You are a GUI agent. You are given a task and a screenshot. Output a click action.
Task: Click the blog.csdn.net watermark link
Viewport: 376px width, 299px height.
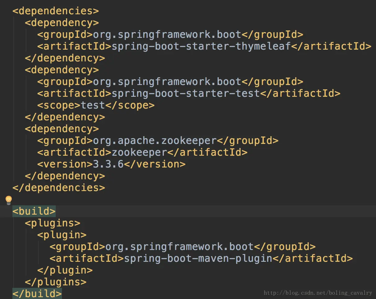click(318, 293)
